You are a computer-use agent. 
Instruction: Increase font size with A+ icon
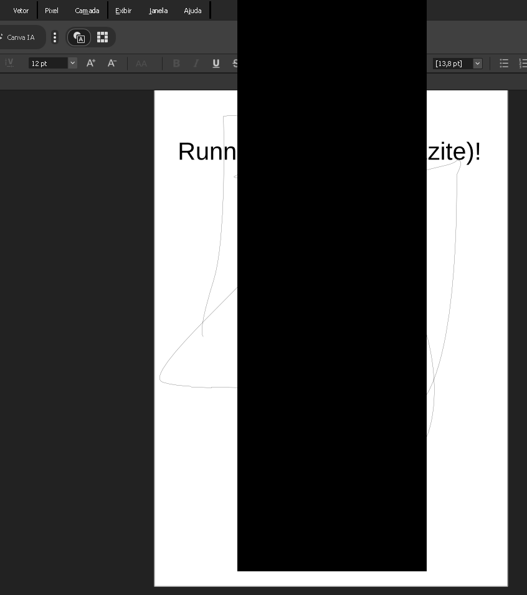(91, 63)
